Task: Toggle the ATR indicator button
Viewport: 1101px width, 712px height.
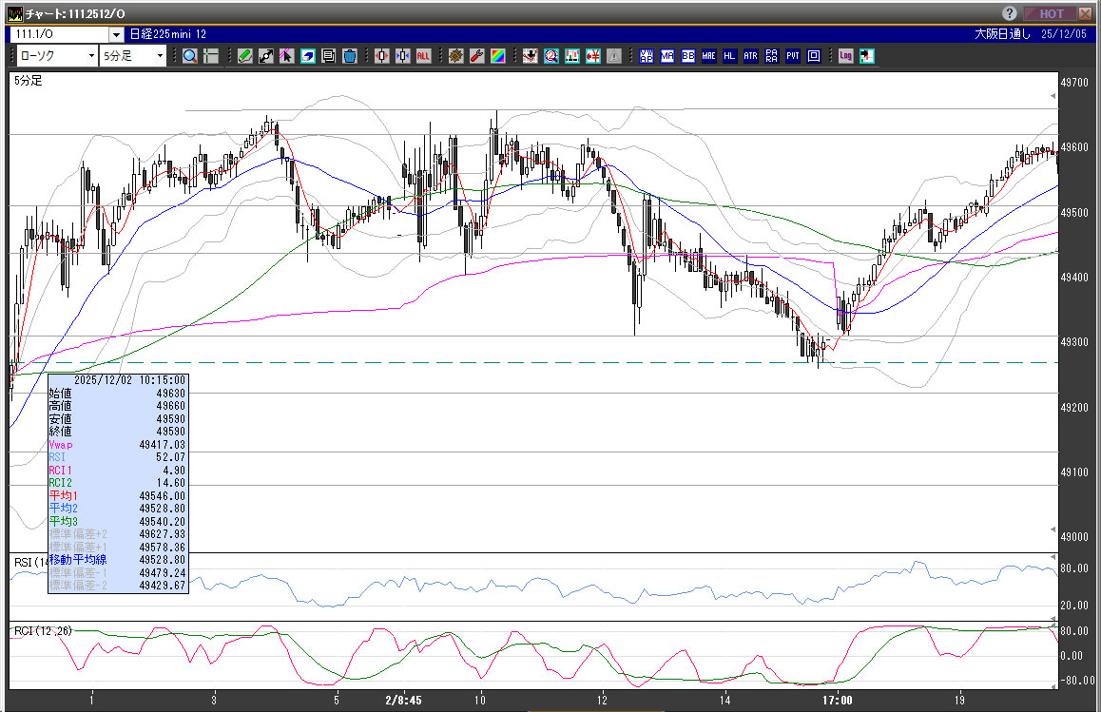Action: pos(750,56)
